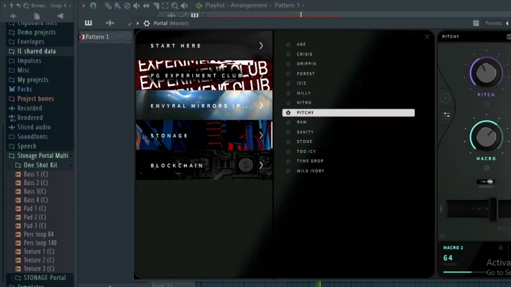Open the browser files tab icon
511x287 pixels.
37,16
